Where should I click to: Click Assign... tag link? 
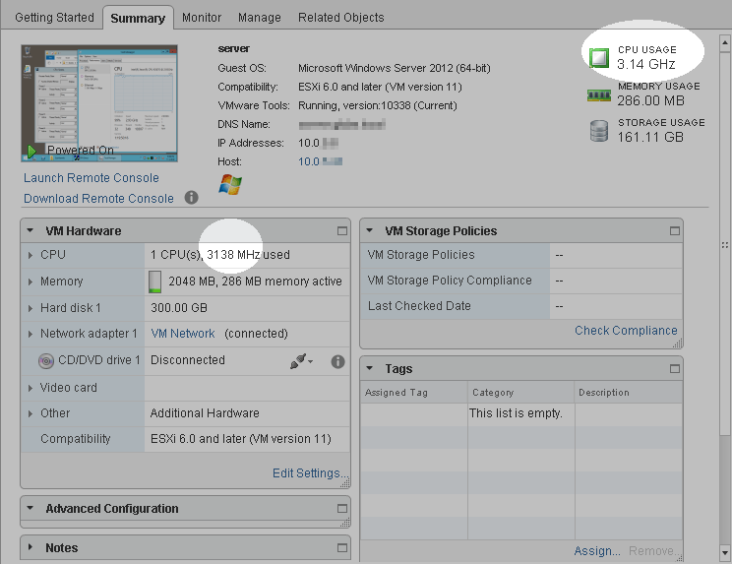coord(597,551)
